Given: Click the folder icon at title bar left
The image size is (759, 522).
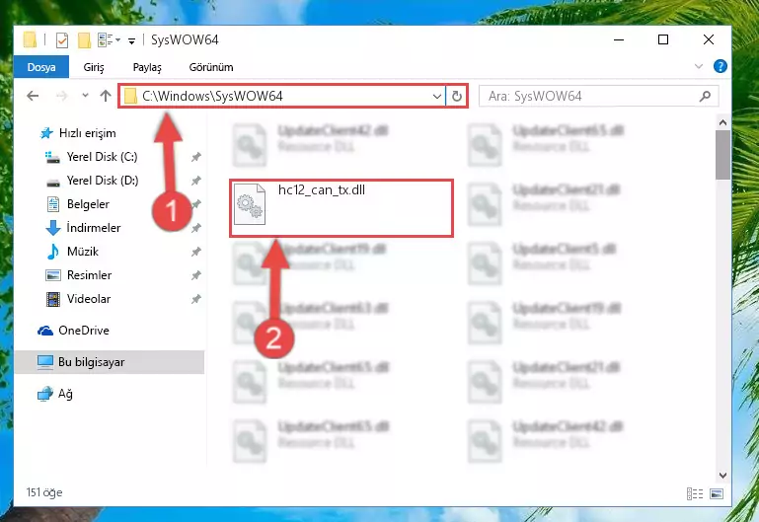Looking at the screenshot, I should (x=30, y=40).
